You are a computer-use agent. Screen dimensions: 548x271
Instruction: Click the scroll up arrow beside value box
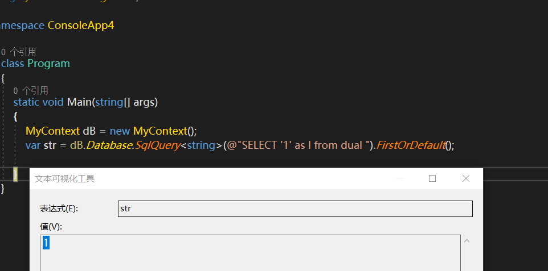tap(467, 241)
